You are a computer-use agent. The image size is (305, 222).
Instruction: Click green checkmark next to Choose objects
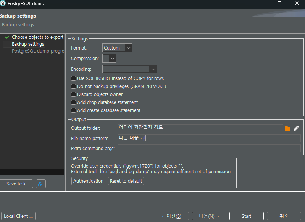[7, 37]
